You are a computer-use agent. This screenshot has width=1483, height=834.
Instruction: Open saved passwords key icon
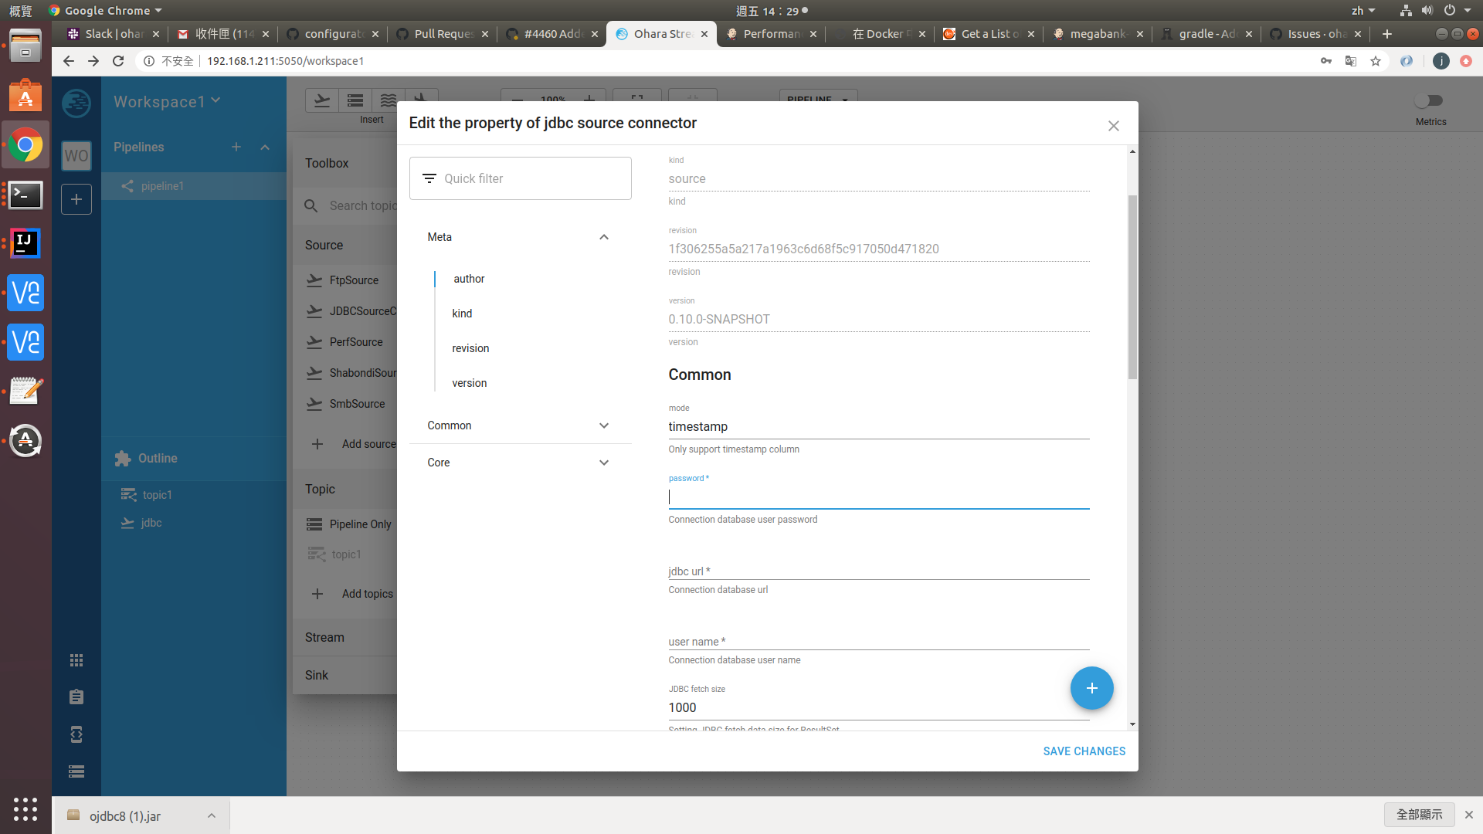click(x=1326, y=61)
